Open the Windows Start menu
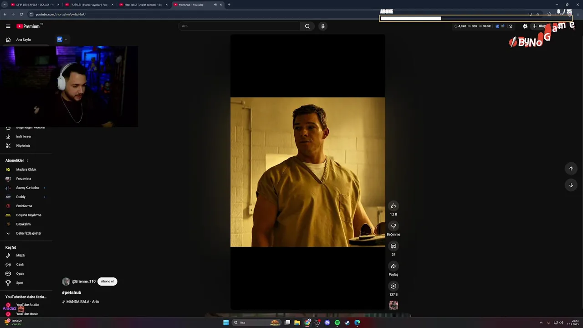 click(226, 323)
